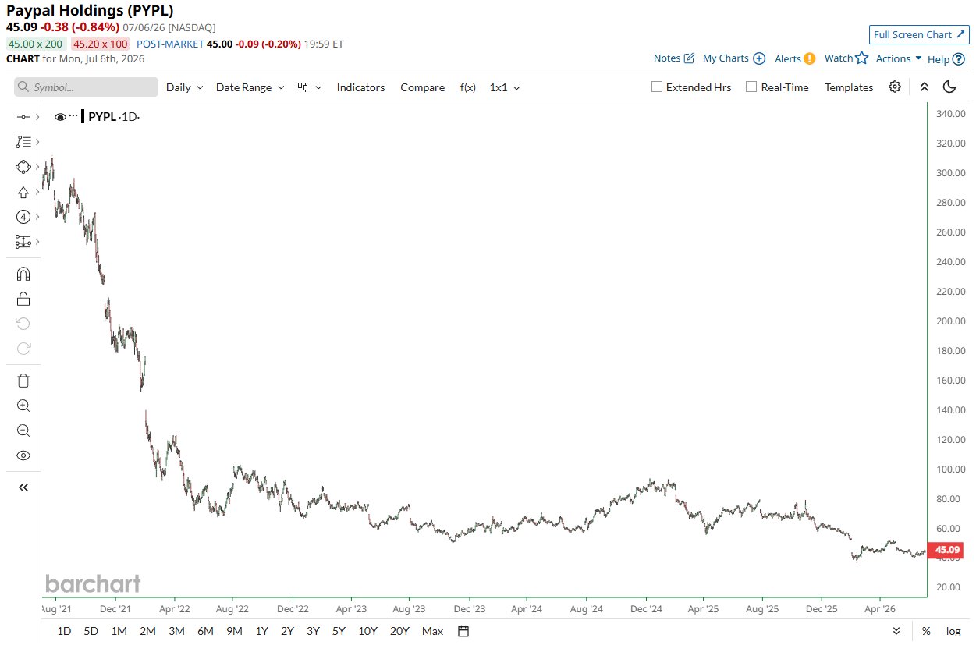
Task: Toggle log scale
Action: (953, 631)
